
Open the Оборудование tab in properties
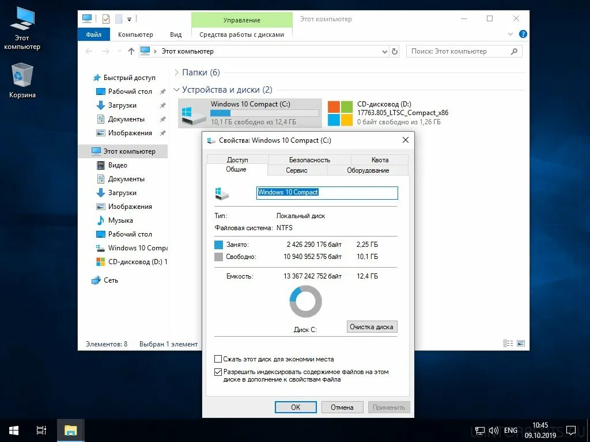[368, 170]
